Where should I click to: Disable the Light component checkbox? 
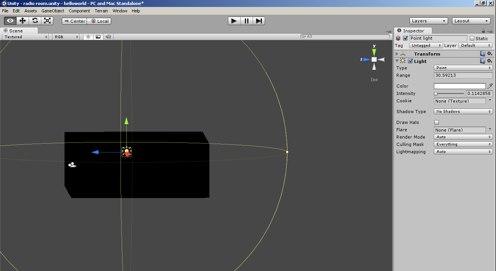click(x=410, y=61)
